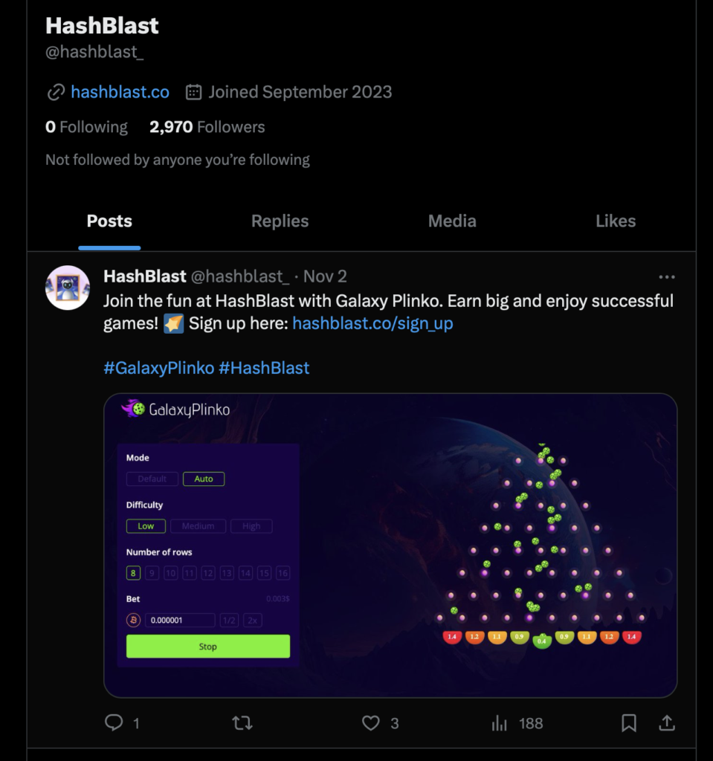
Task: Open the tweet's view count analytics icon
Action: pyautogui.click(x=500, y=723)
